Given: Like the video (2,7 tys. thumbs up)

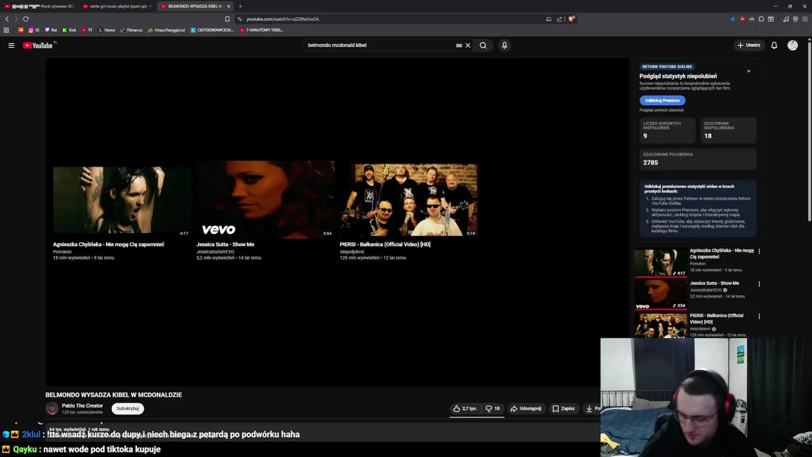Looking at the screenshot, I should coord(464,409).
